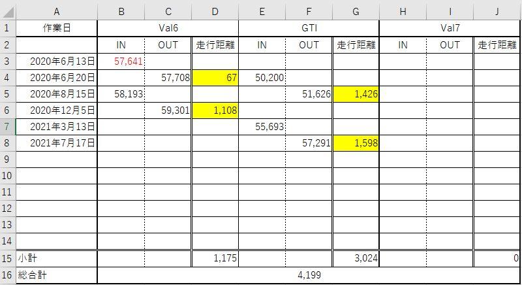This screenshot has width=522, height=285.
Task: Select column H header
Action: click(x=403, y=12)
